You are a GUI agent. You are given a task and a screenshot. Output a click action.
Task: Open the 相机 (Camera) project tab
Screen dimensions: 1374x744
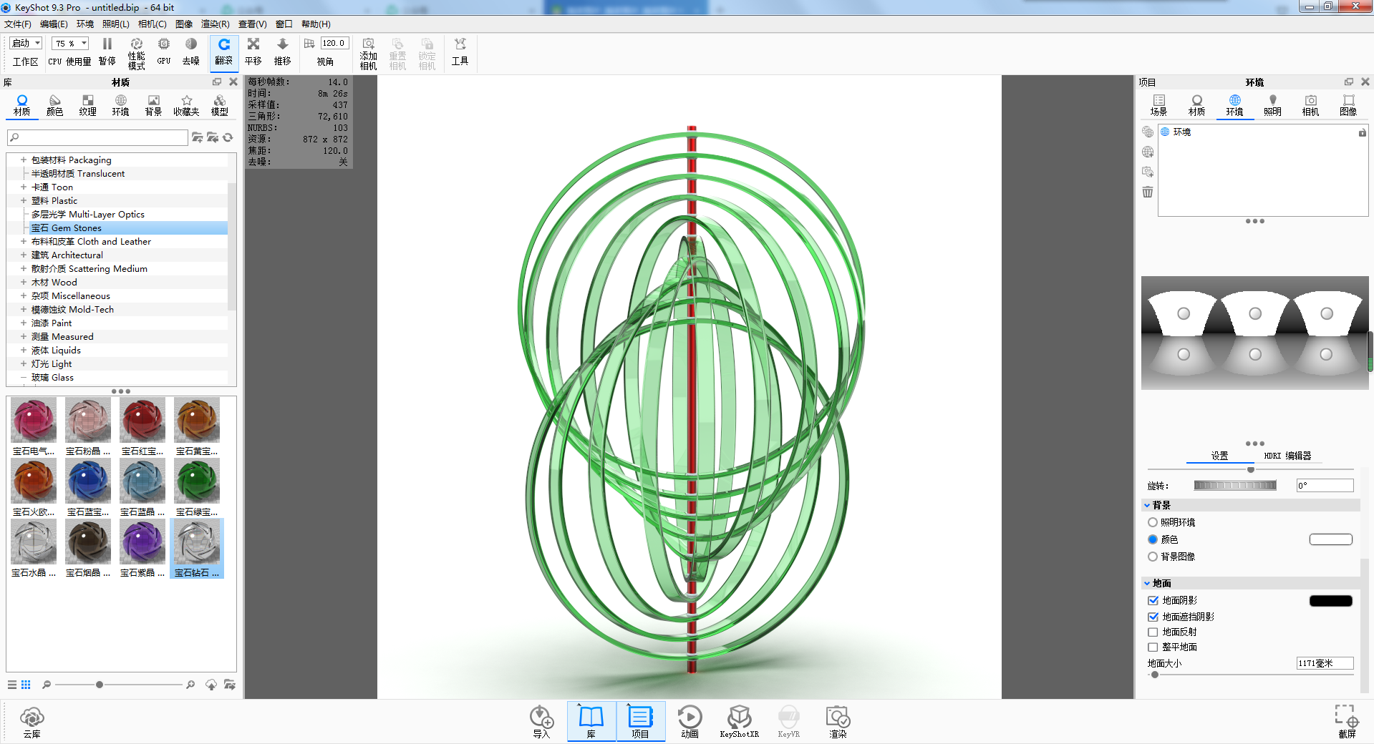pos(1310,105)
